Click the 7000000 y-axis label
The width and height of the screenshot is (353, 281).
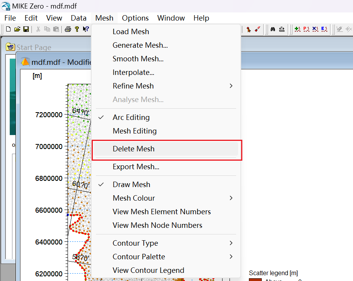(x=49, y=147)
